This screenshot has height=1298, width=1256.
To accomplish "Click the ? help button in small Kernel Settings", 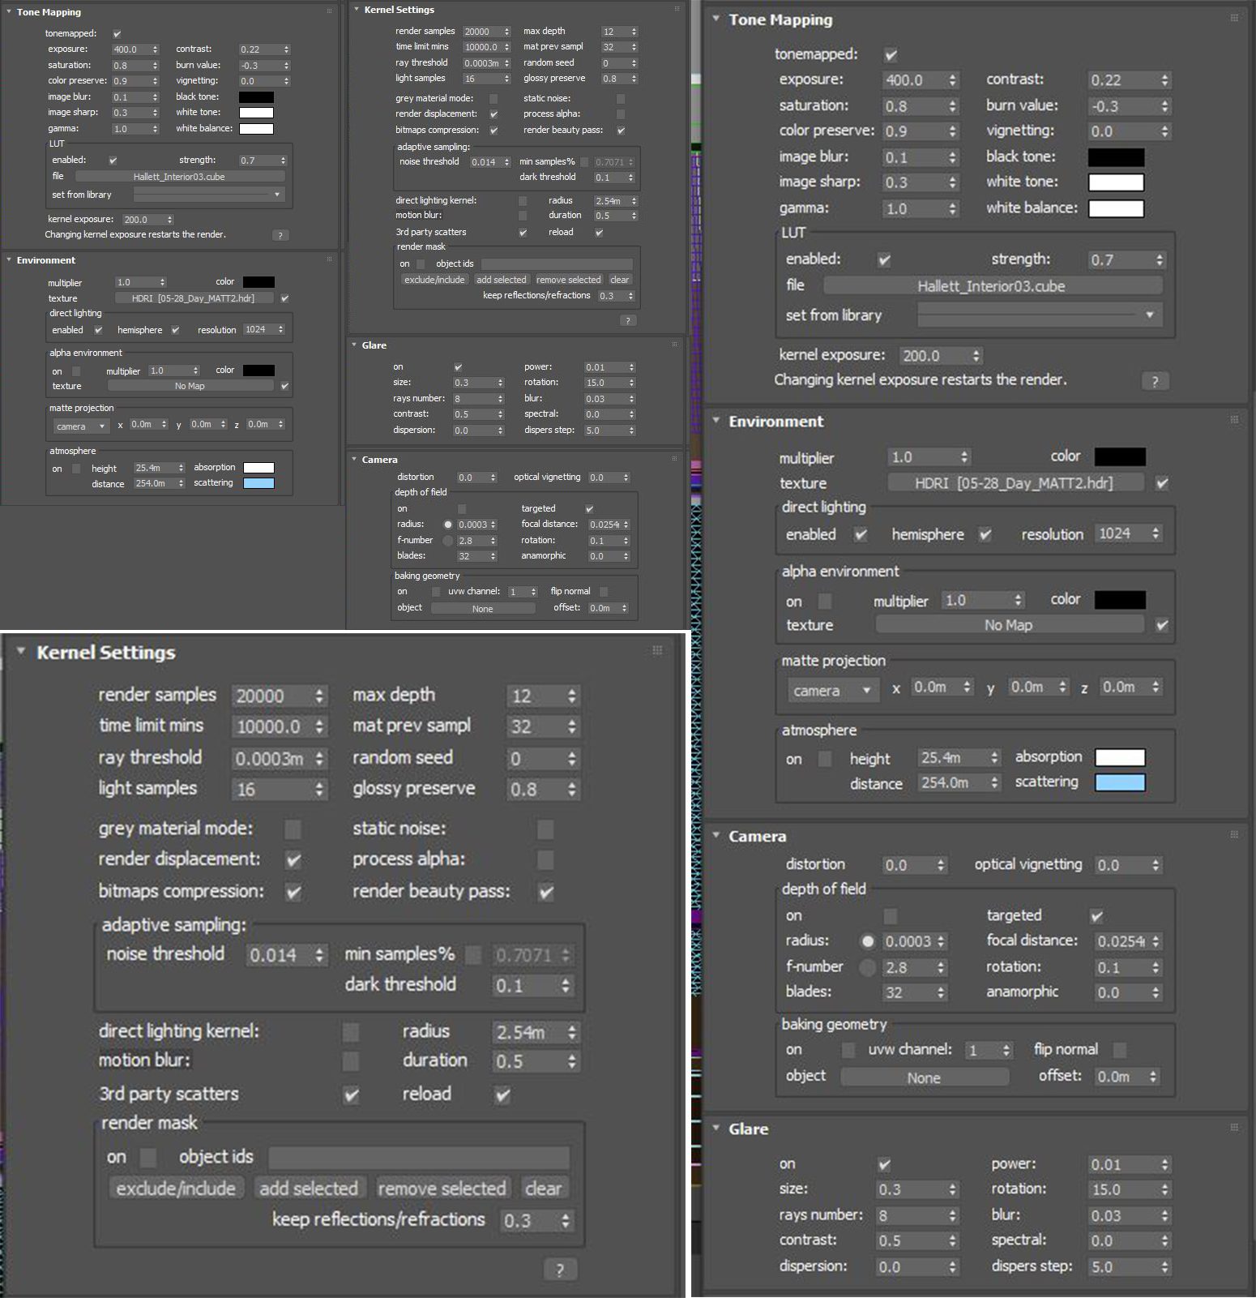I will pos(628,320).
